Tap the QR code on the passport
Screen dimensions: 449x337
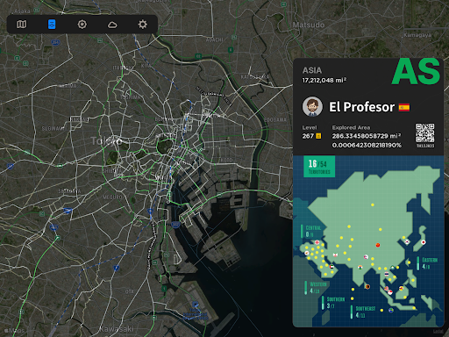click(425, 133)
